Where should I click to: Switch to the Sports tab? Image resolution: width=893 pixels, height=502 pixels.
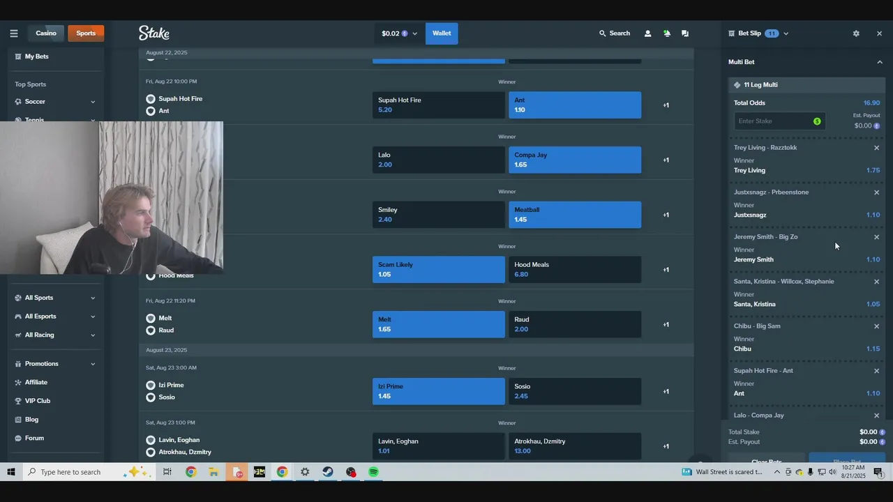point(86,33)
